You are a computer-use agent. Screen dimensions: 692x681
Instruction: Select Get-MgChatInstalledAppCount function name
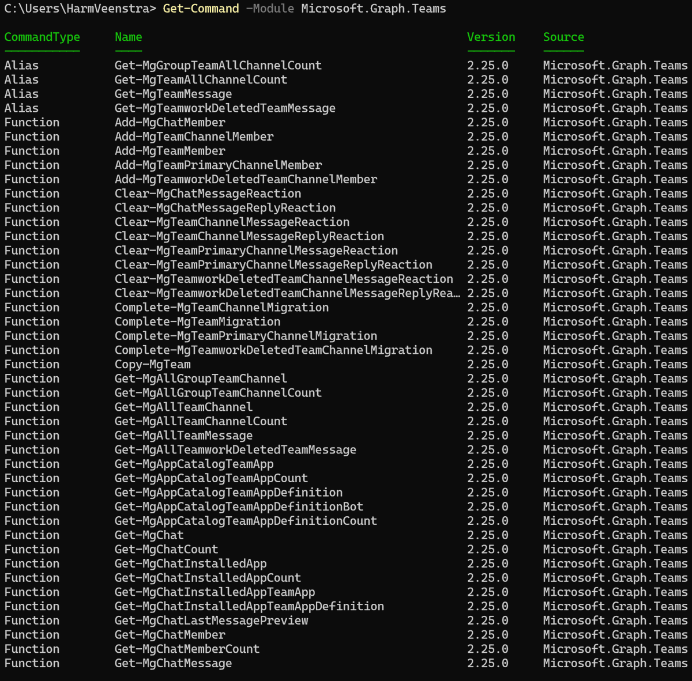pos(208,578)
